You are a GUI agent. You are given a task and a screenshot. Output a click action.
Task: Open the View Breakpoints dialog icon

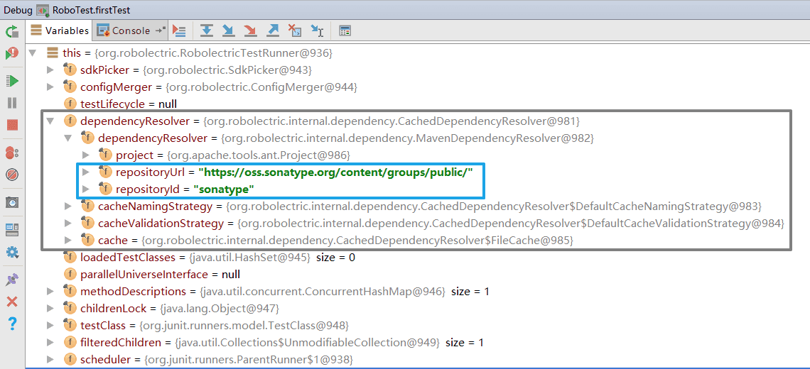tap(12, 153)
